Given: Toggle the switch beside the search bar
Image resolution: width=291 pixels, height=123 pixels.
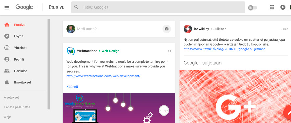Looking at the screenshot, I should point(253,7).
